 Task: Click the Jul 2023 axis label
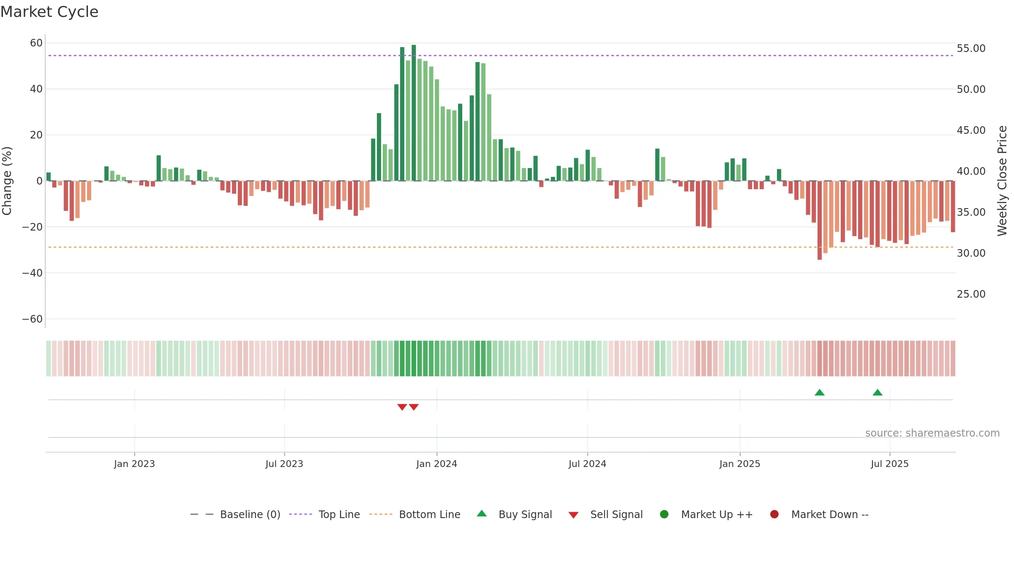[x=284, y=464]
